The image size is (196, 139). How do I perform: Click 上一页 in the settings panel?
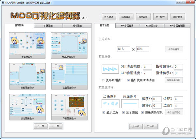point(136,126)
